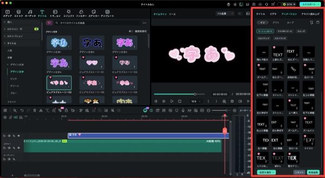Toggle the 商用利用可 switch in titles panel
This screenshot has width=325, height=178.
[131, 31]
